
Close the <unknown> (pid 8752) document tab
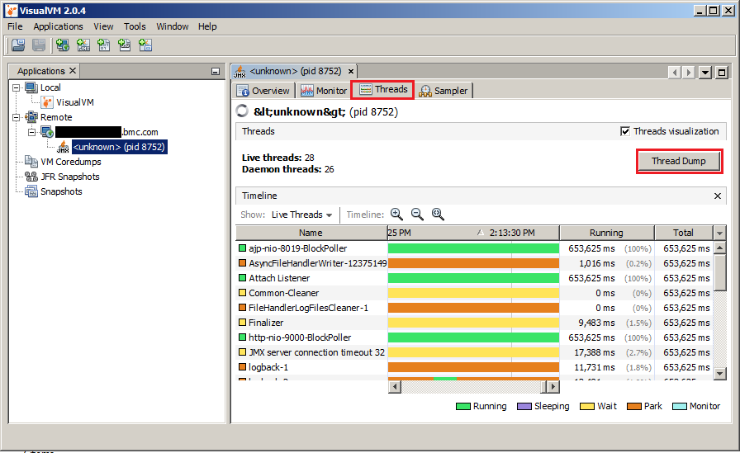(x=351, y=71)
